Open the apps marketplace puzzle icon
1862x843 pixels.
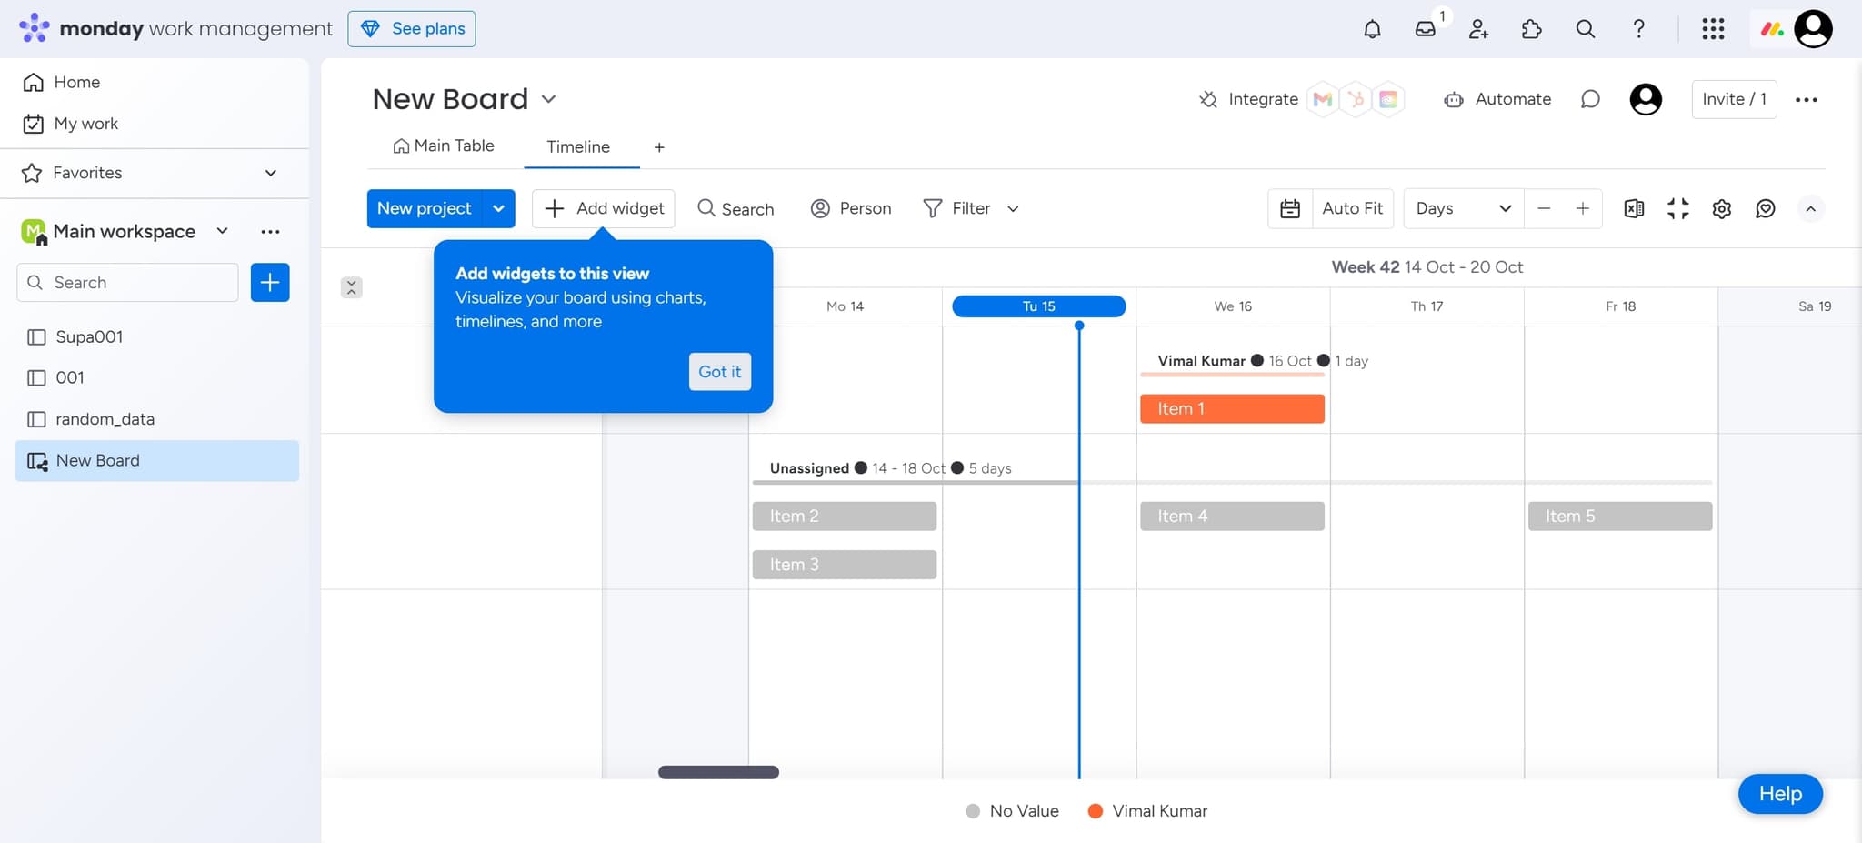tap(1531, 29)
